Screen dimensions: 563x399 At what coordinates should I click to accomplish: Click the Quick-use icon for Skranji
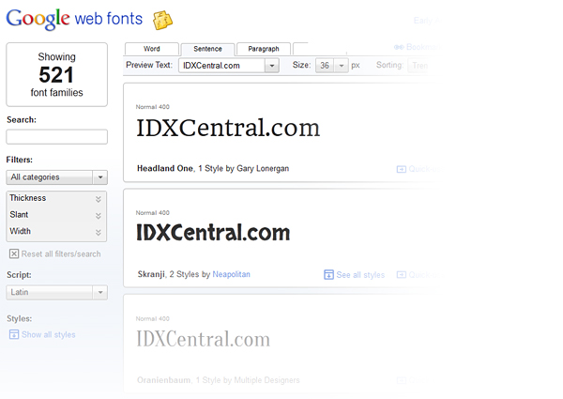coord(401,275)
